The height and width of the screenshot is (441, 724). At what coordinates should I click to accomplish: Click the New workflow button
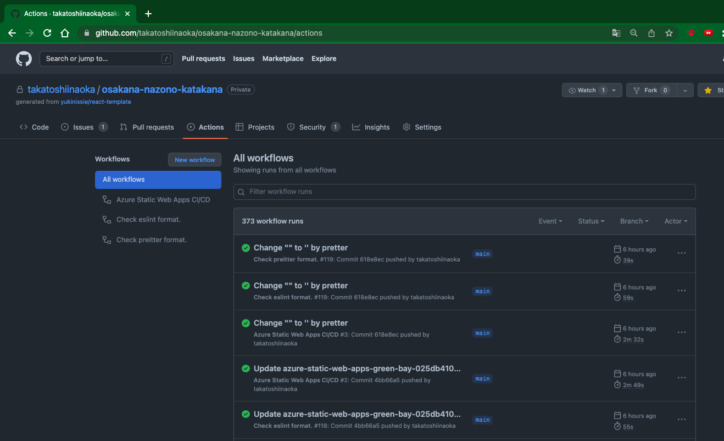[x=194, y=160]
